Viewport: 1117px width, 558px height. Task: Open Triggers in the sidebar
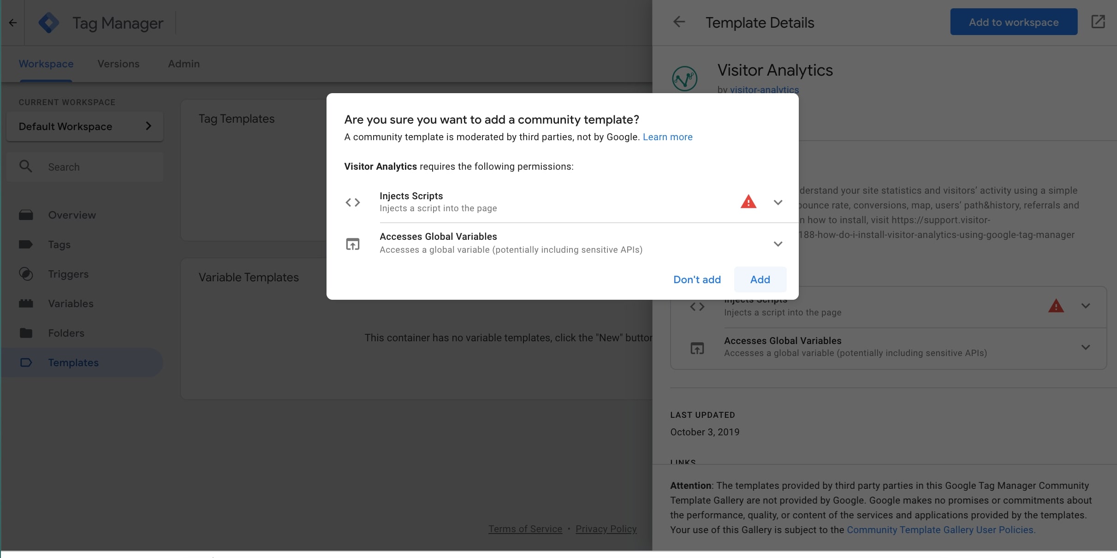coord(68,274)
